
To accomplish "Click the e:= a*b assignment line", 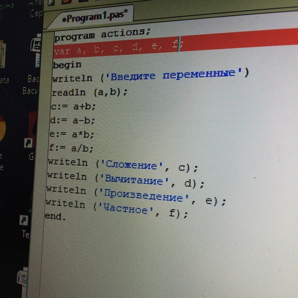I will tap(72, 134).
